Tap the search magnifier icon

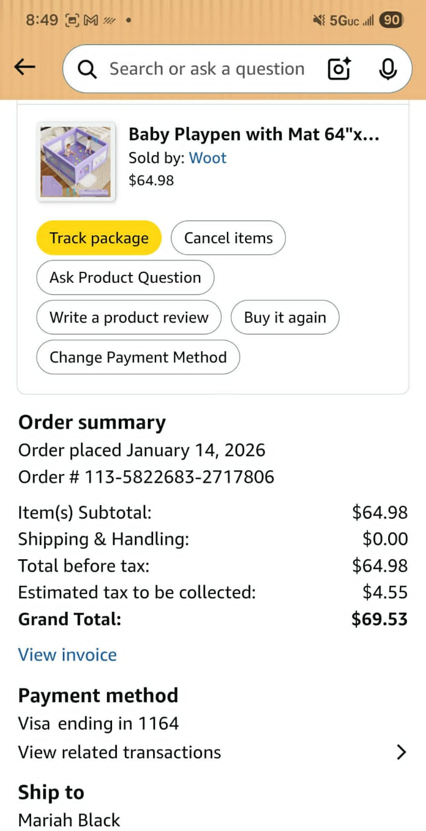point(87,69)
